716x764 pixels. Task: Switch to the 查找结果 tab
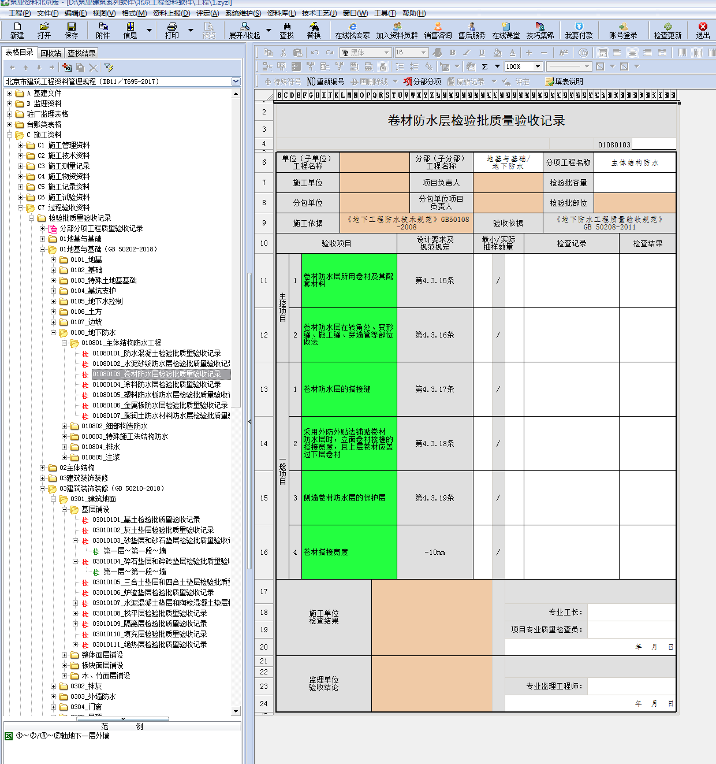coord(82,53)
